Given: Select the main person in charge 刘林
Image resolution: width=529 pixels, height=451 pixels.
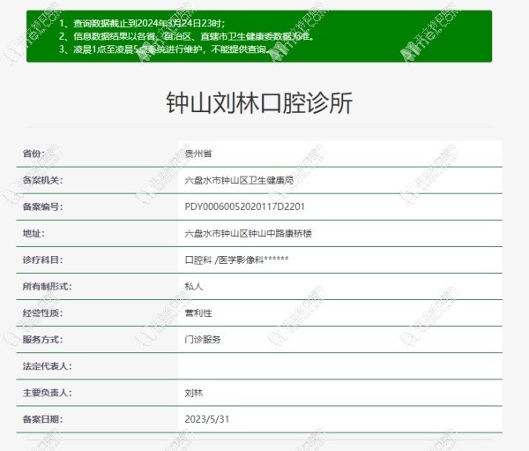Looking at the screenshot, I should coord(193,392).
